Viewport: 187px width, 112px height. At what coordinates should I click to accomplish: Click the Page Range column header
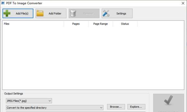coord(101,24)
